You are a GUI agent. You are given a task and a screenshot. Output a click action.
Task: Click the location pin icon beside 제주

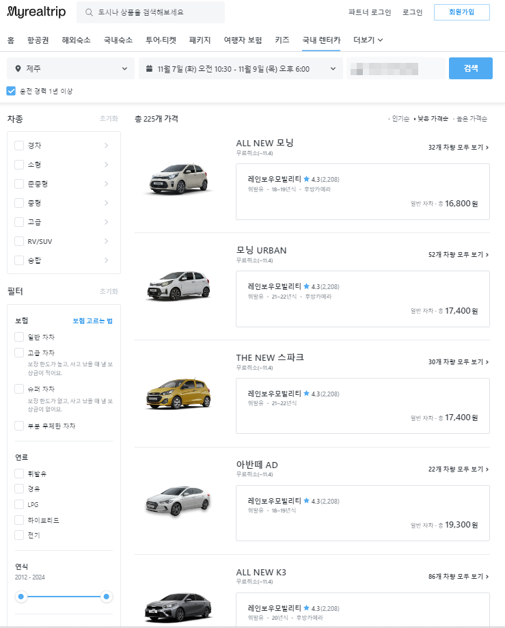pos(18,69)
